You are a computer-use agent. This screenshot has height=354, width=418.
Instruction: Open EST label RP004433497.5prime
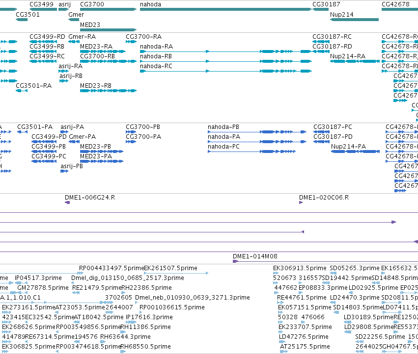(x=111, y=268)
